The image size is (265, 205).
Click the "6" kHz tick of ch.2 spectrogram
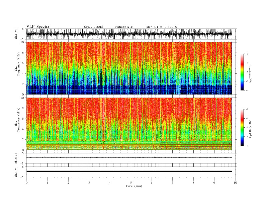point(23,119)
